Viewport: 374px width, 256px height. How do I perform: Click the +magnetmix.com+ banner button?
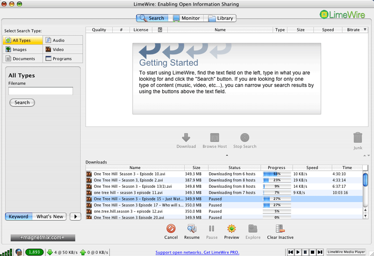click(43, 238)
